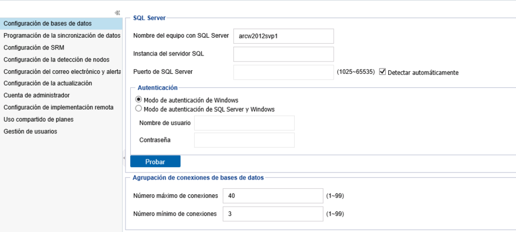The height and width of the screenshot is (232, 516).
Task: Open Configuración de bases de datos
Action: click(x=61, y=24)
